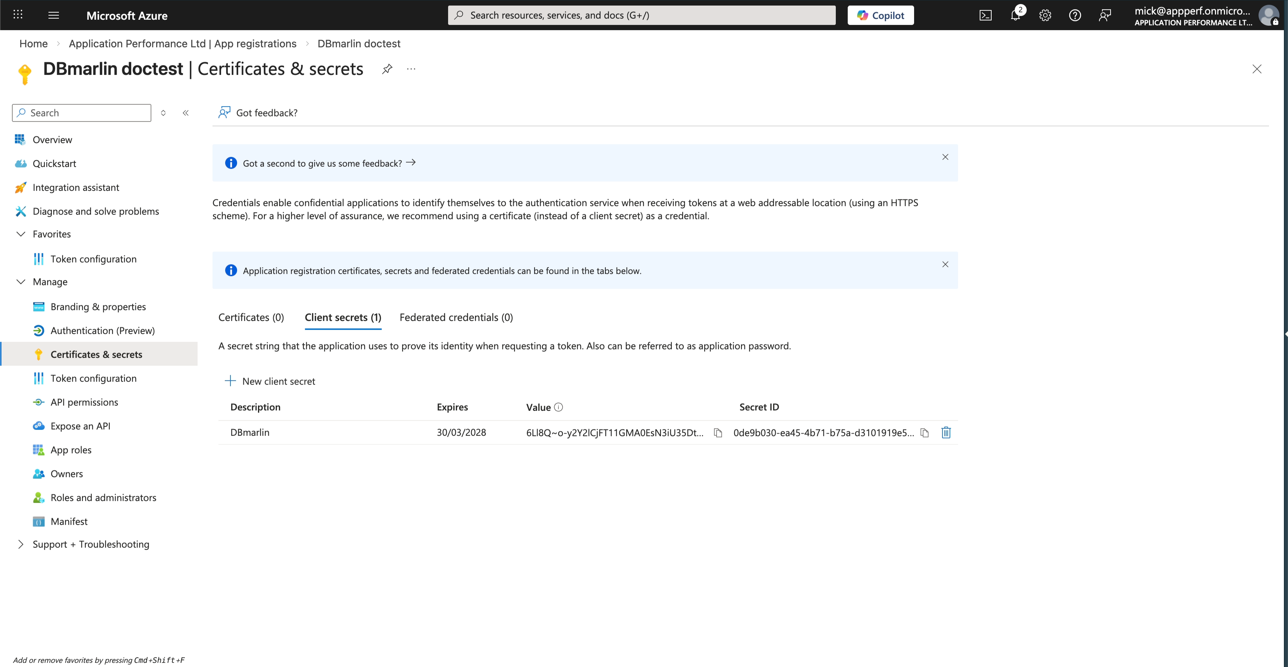Copy the client secret value to clipboard
The image size is (1288, 667).
click(718, 432)
